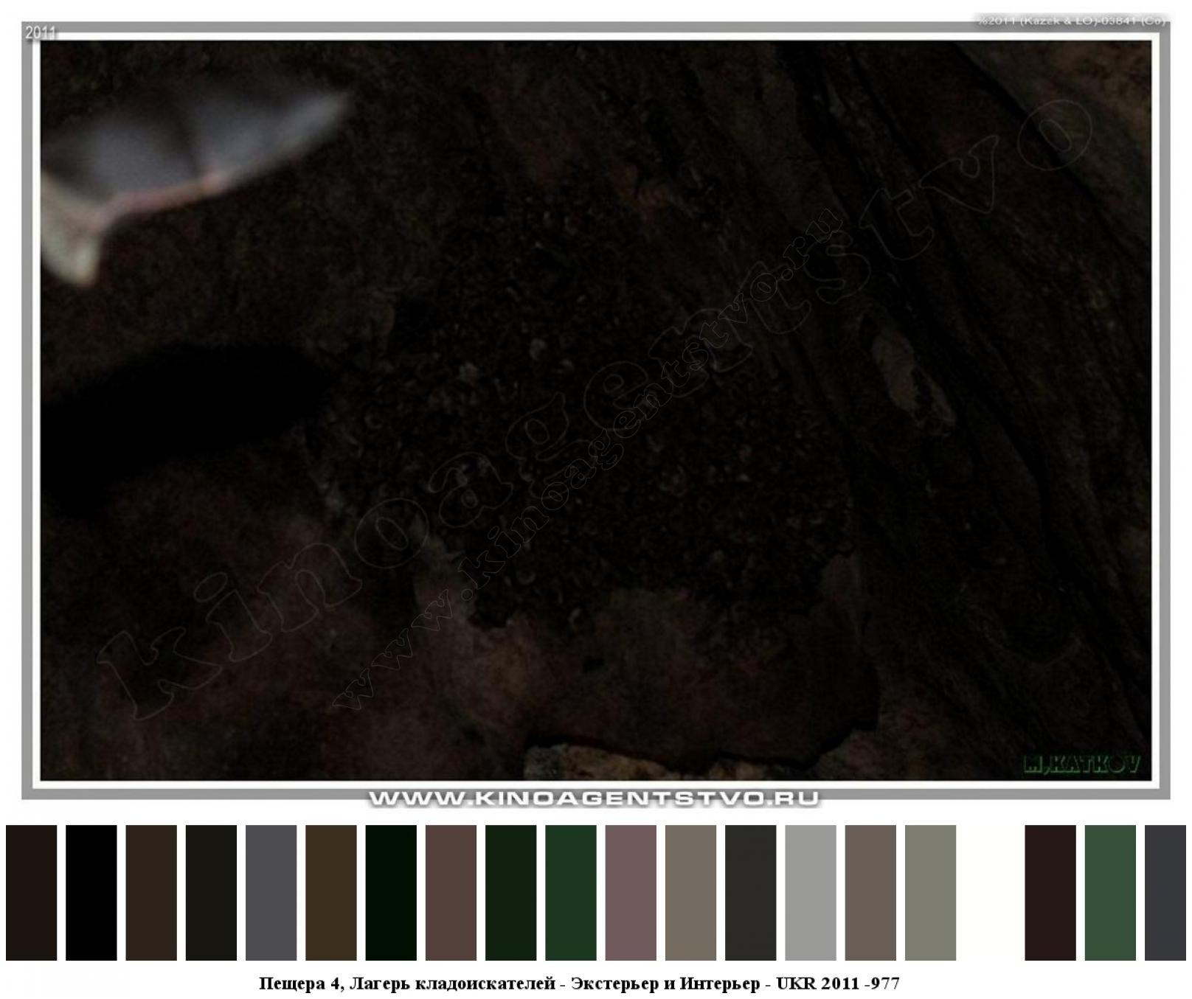
Task: Pick the brownish-gray swatch right of light gray
Action: point(870,893)
